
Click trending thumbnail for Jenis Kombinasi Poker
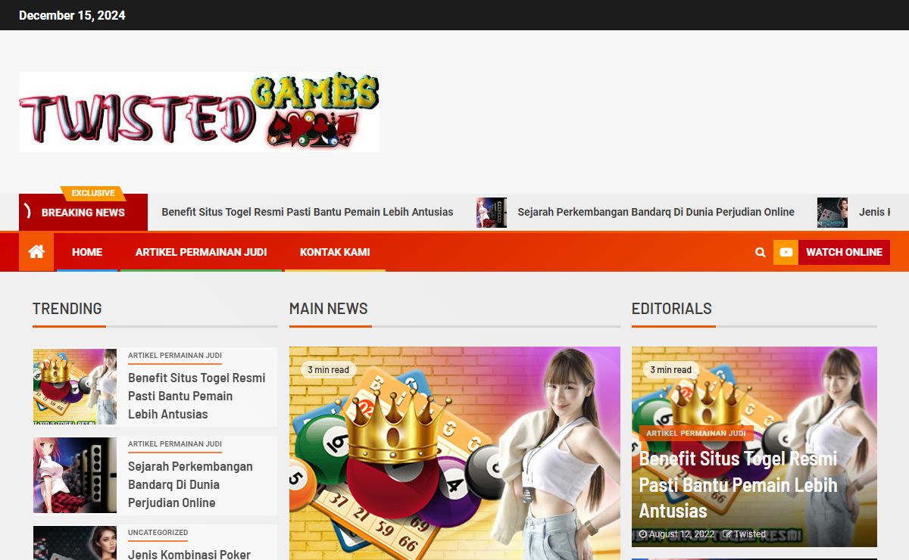point(75,543)
